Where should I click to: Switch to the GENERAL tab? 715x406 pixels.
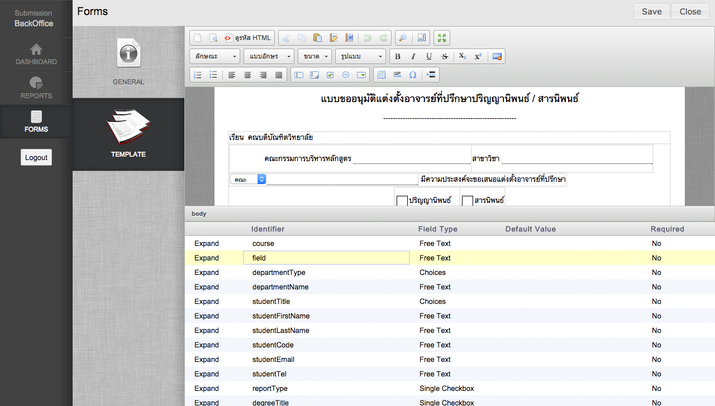(128, 62)
